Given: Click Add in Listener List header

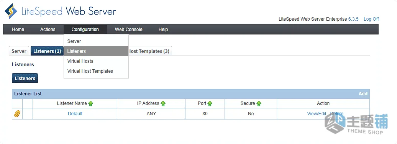Looking at the screenshot, I should pyautogui.click(x=363, y=93).
